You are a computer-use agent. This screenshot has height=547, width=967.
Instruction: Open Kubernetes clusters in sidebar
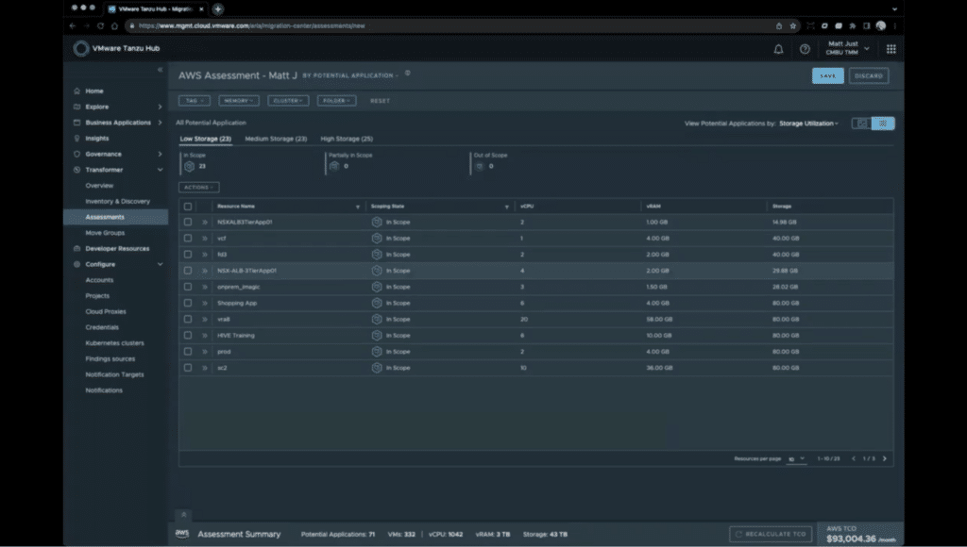[x=114, y=343]
